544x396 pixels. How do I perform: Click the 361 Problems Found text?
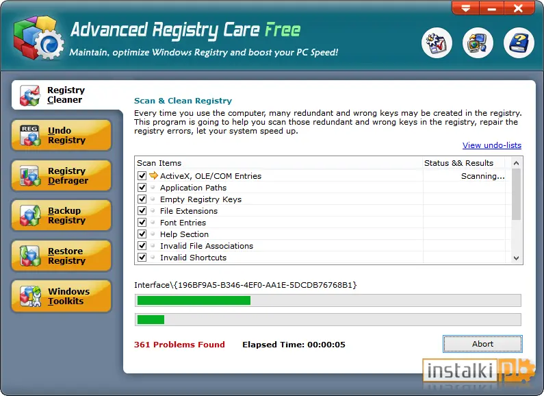[179, 345]
